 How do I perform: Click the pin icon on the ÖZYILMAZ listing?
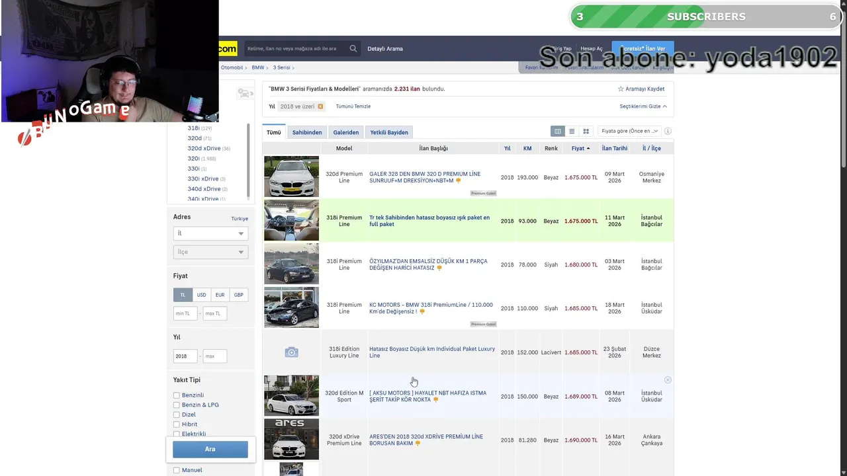[439, 268]
